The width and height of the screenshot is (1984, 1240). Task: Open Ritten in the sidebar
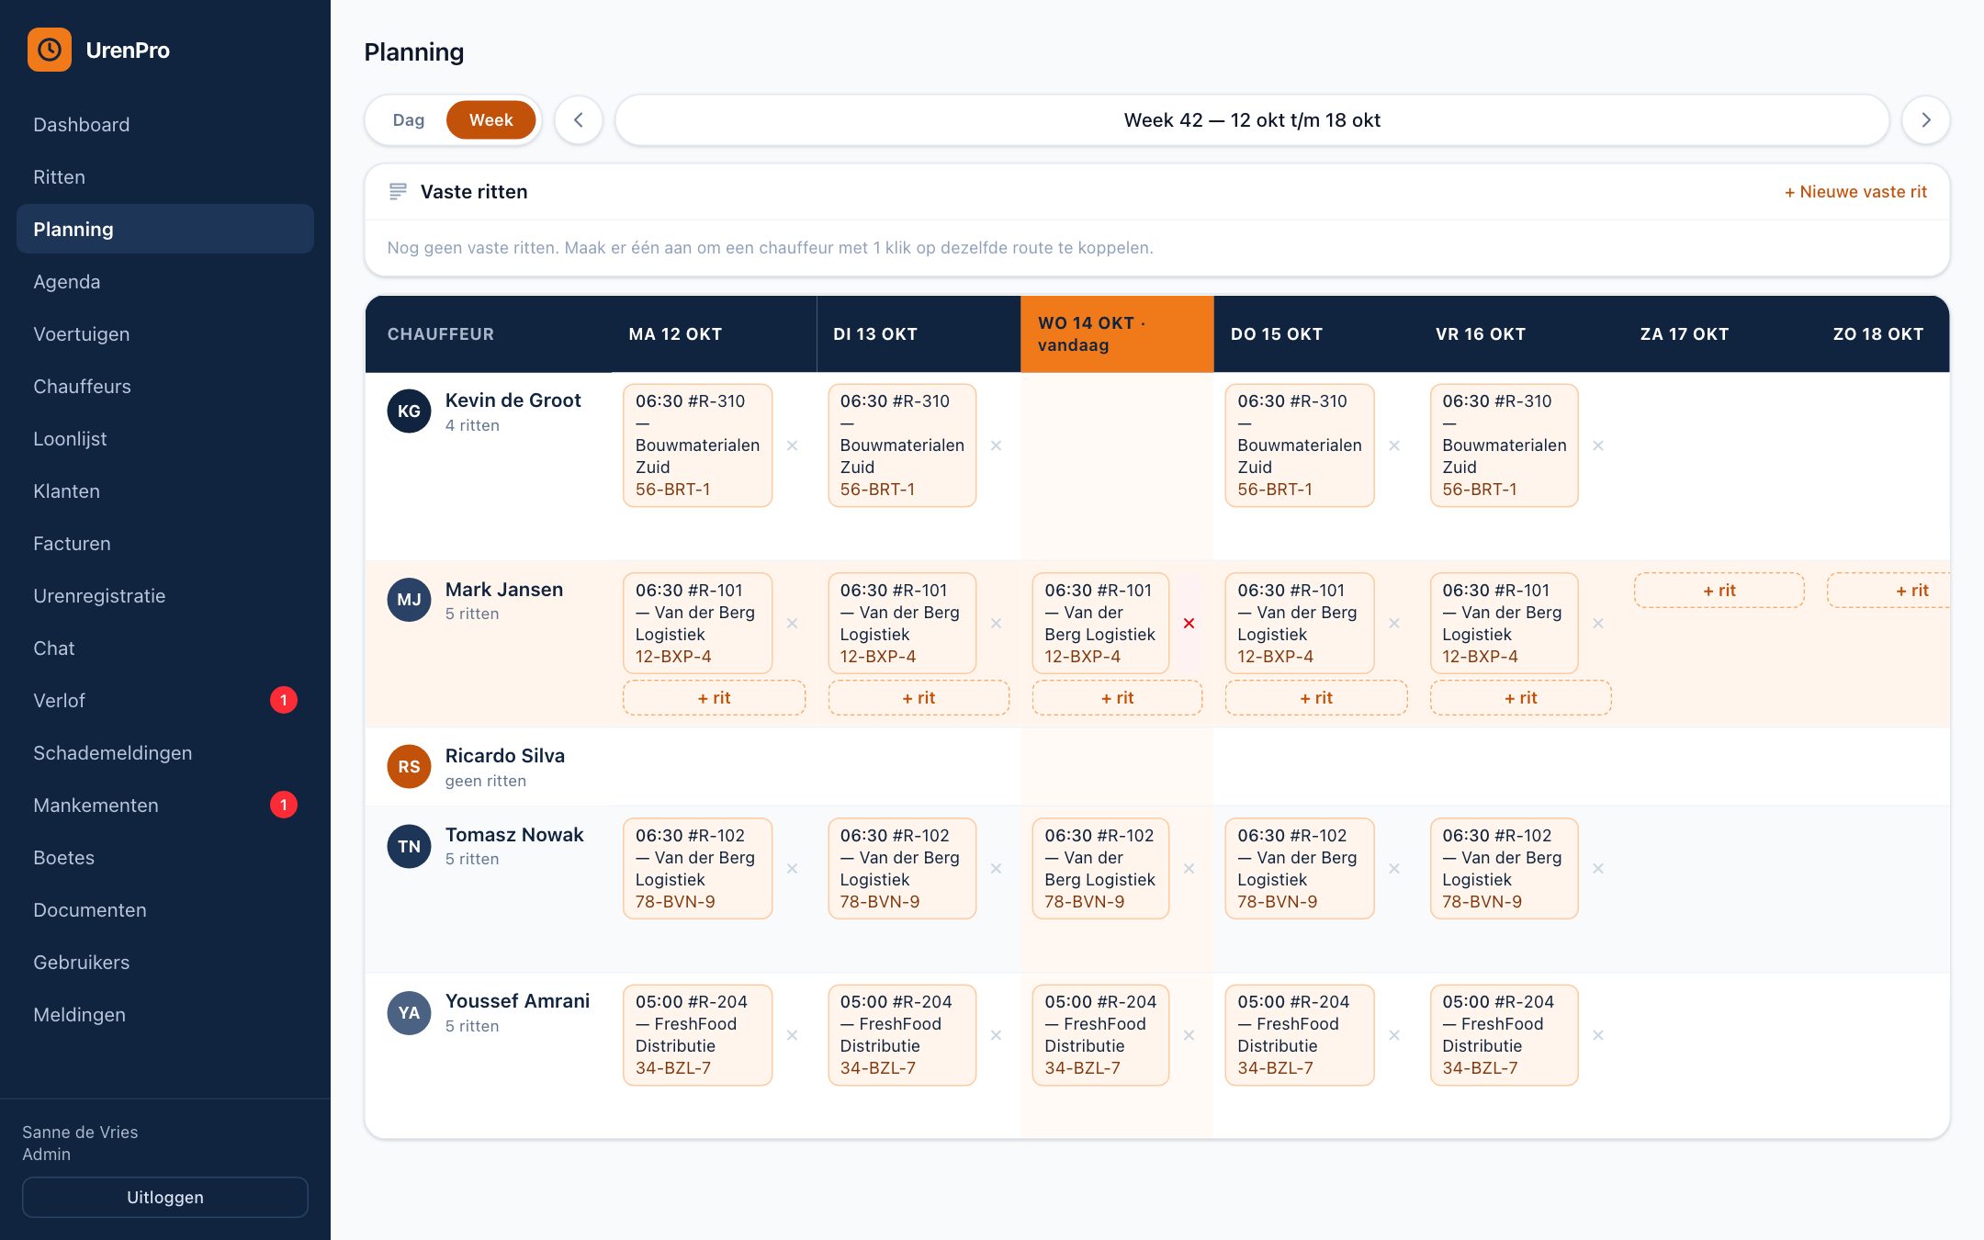pos(165,177)
